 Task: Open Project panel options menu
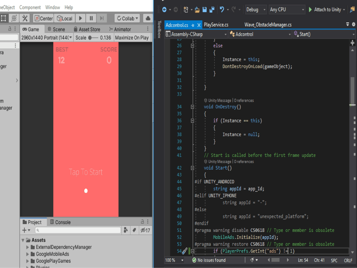[x=148, y=222]
